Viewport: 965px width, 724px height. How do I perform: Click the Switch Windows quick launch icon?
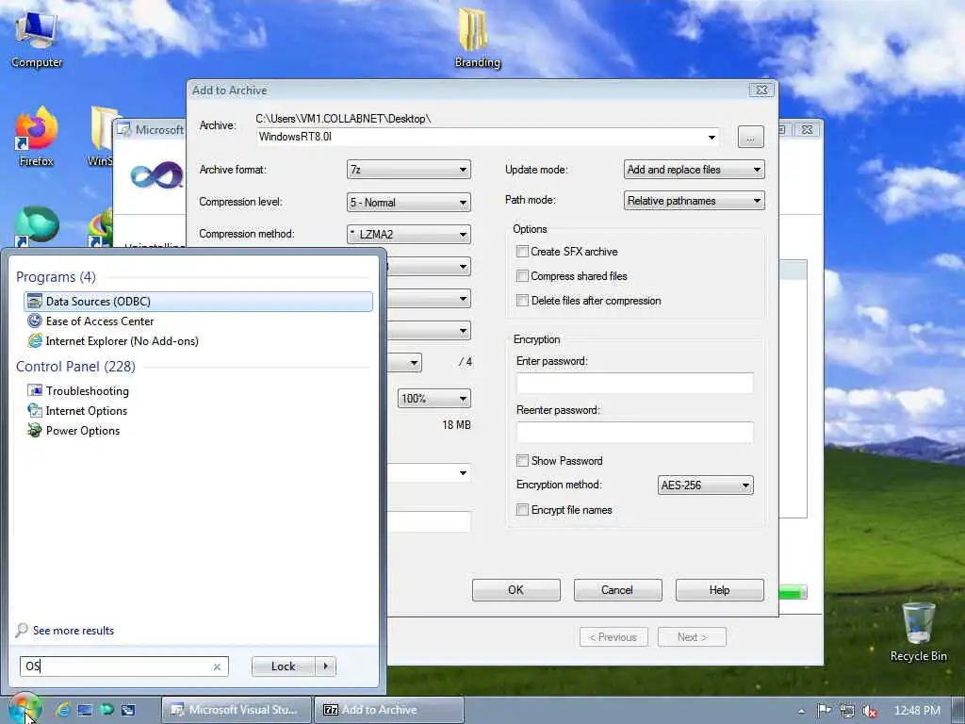[128, 710]
